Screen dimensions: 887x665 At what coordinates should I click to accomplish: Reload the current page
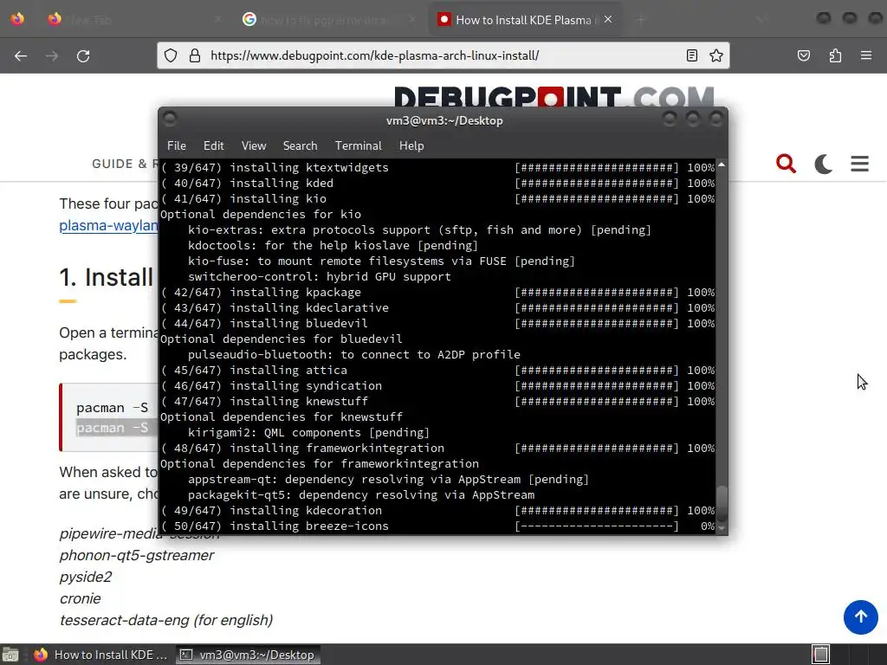[x=83, y=56]
